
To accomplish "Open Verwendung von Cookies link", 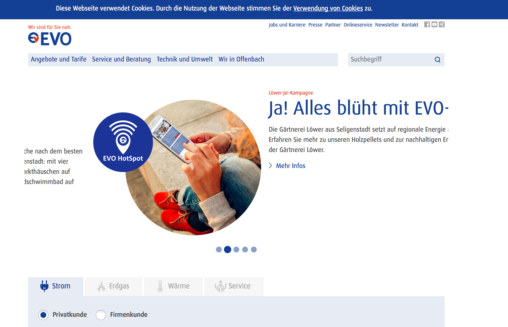I will pos(328,8).
